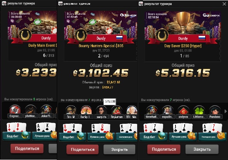Click Закрыть in the Day Saver window
Image resolution: width=228 pixels, height=160 pixels.
202,149
